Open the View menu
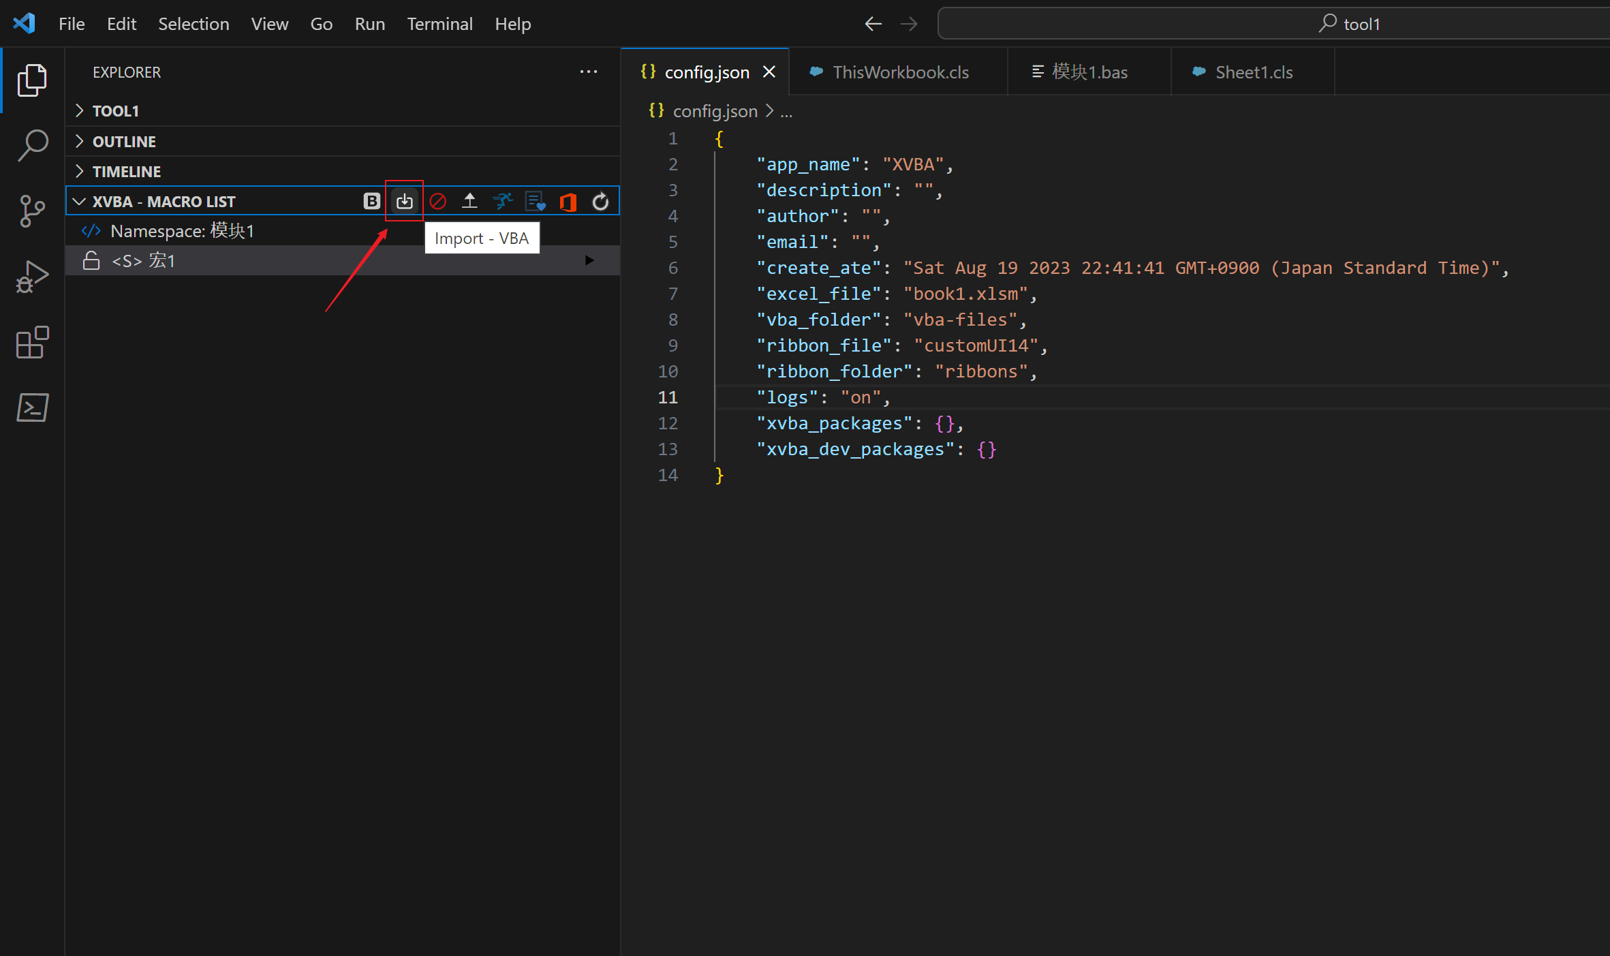Image resolution: width=1610 pixels, height=956 pixels. coord(269,24)
